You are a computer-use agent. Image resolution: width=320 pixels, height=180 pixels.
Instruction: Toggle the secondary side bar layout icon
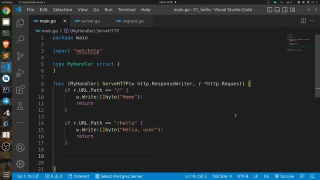tap(285, 9)
